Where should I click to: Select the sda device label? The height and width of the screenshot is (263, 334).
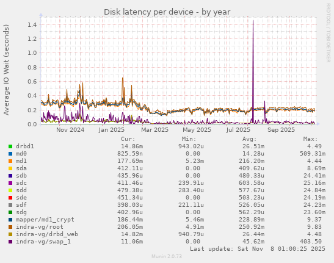tap(21, 168)
